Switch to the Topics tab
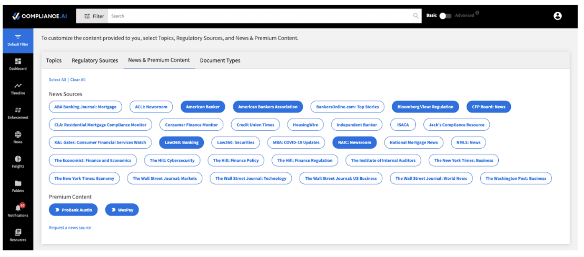 [54, 60]
